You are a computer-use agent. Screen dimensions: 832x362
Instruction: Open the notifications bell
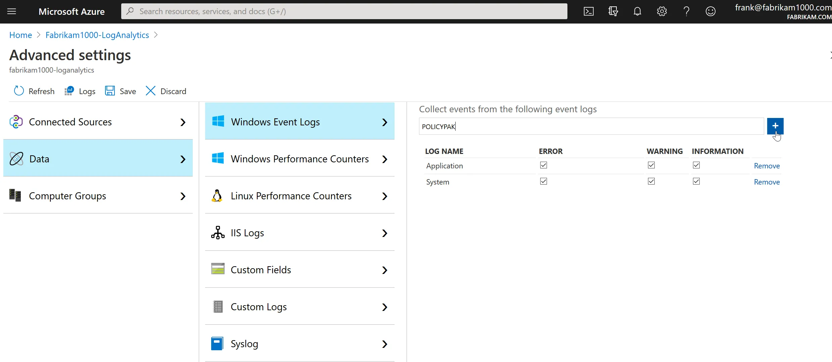pos(637,11)
